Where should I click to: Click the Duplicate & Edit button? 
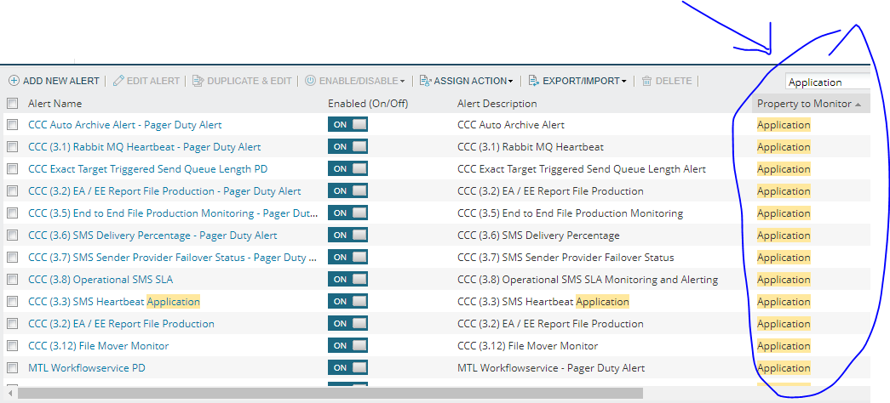tap(242, 81)
